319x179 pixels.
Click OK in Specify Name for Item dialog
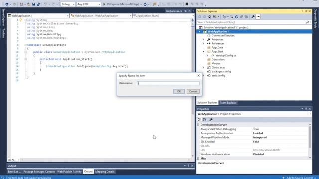point(179,91)
